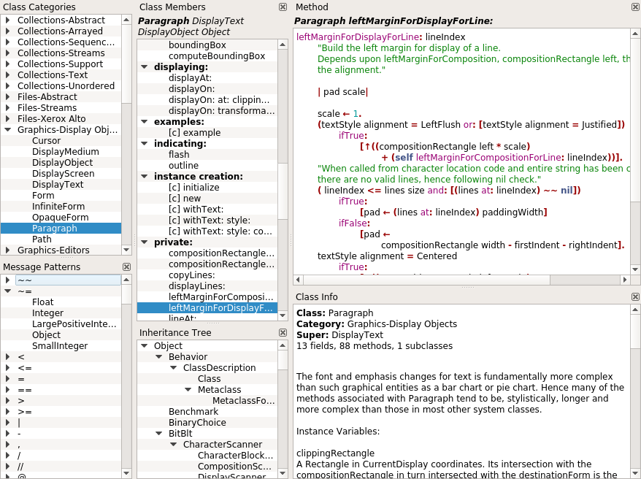Expand the Graphics-Editors category

point(7,250)
